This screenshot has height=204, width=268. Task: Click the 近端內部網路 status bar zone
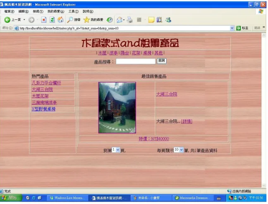239,191
